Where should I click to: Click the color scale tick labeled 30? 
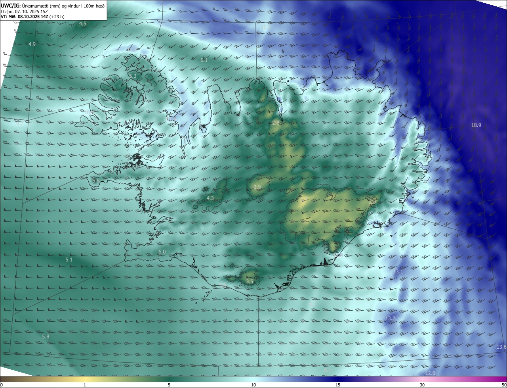click(422, 385)
